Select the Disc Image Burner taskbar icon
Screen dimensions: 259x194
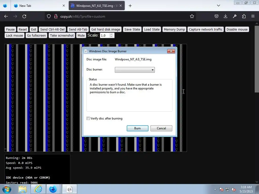pos(69,189)
